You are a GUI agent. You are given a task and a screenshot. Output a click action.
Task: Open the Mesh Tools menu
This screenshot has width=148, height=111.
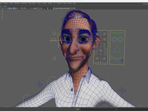point(24,3)
